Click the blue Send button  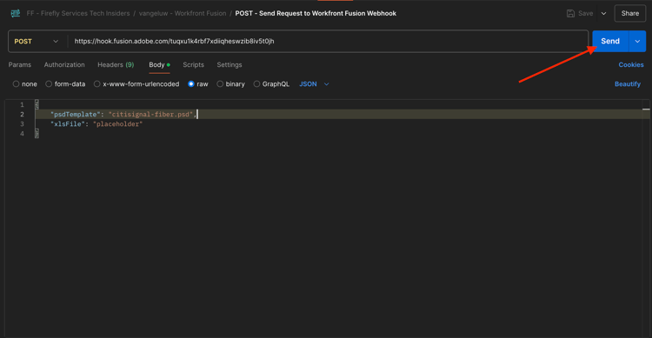(610, 41)
